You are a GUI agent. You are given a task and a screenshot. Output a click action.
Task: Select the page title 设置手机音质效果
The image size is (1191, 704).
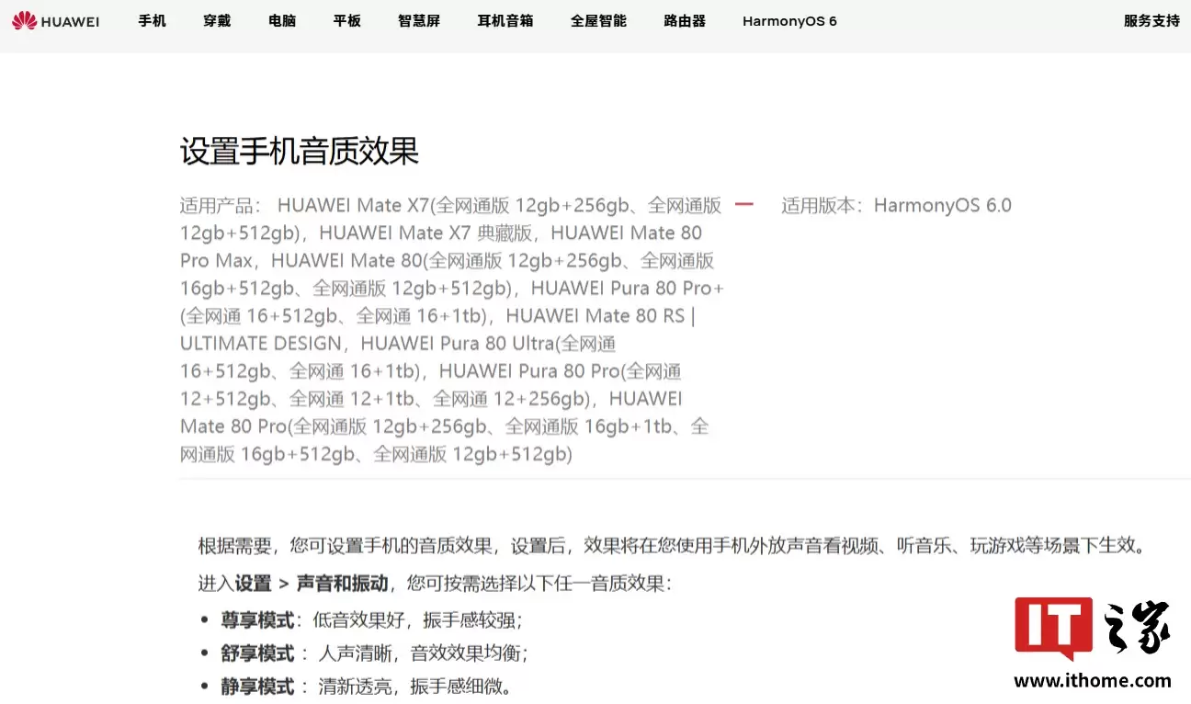point(300,152)
